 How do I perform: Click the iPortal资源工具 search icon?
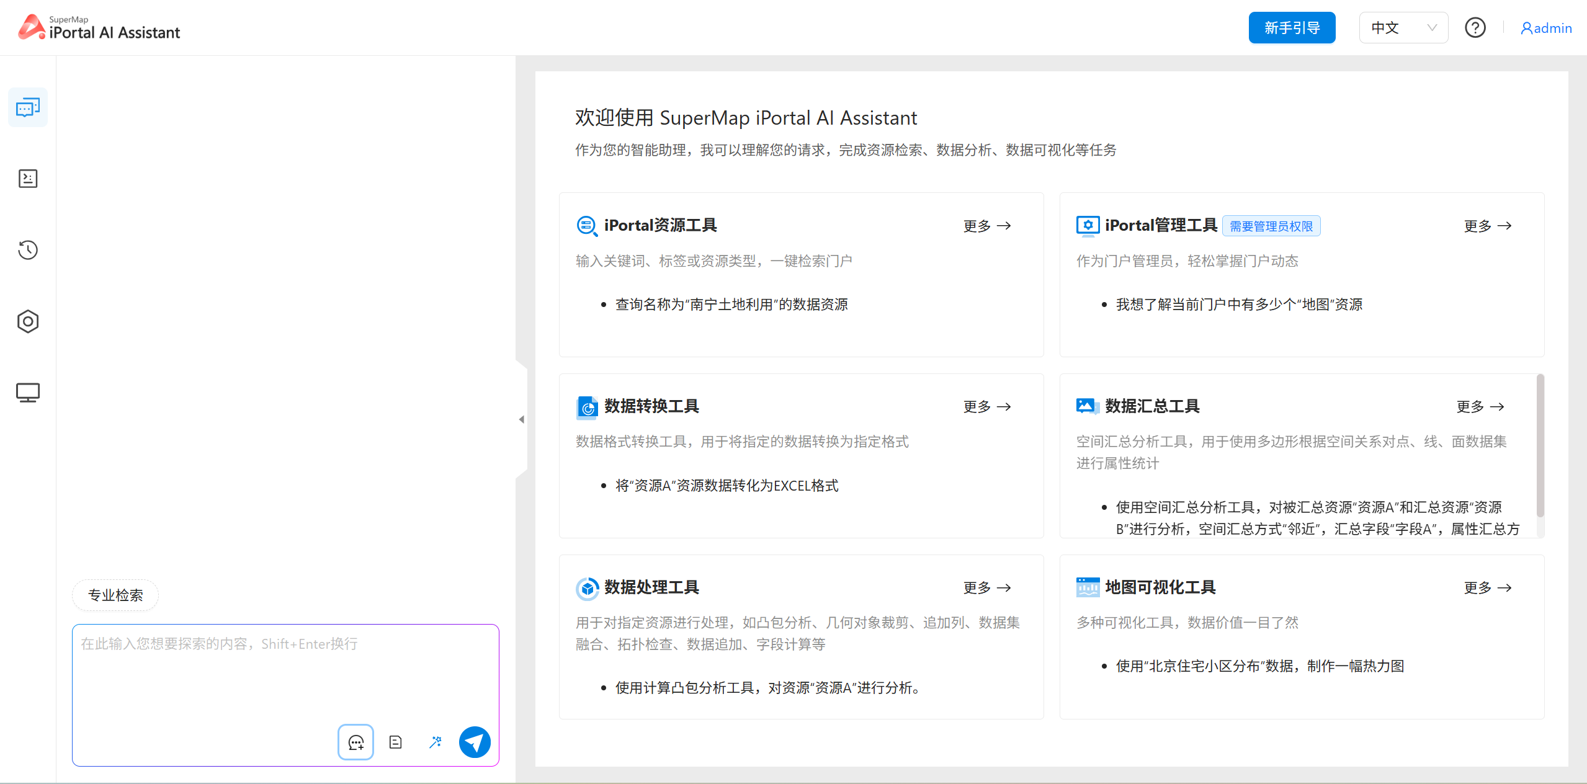587,226
